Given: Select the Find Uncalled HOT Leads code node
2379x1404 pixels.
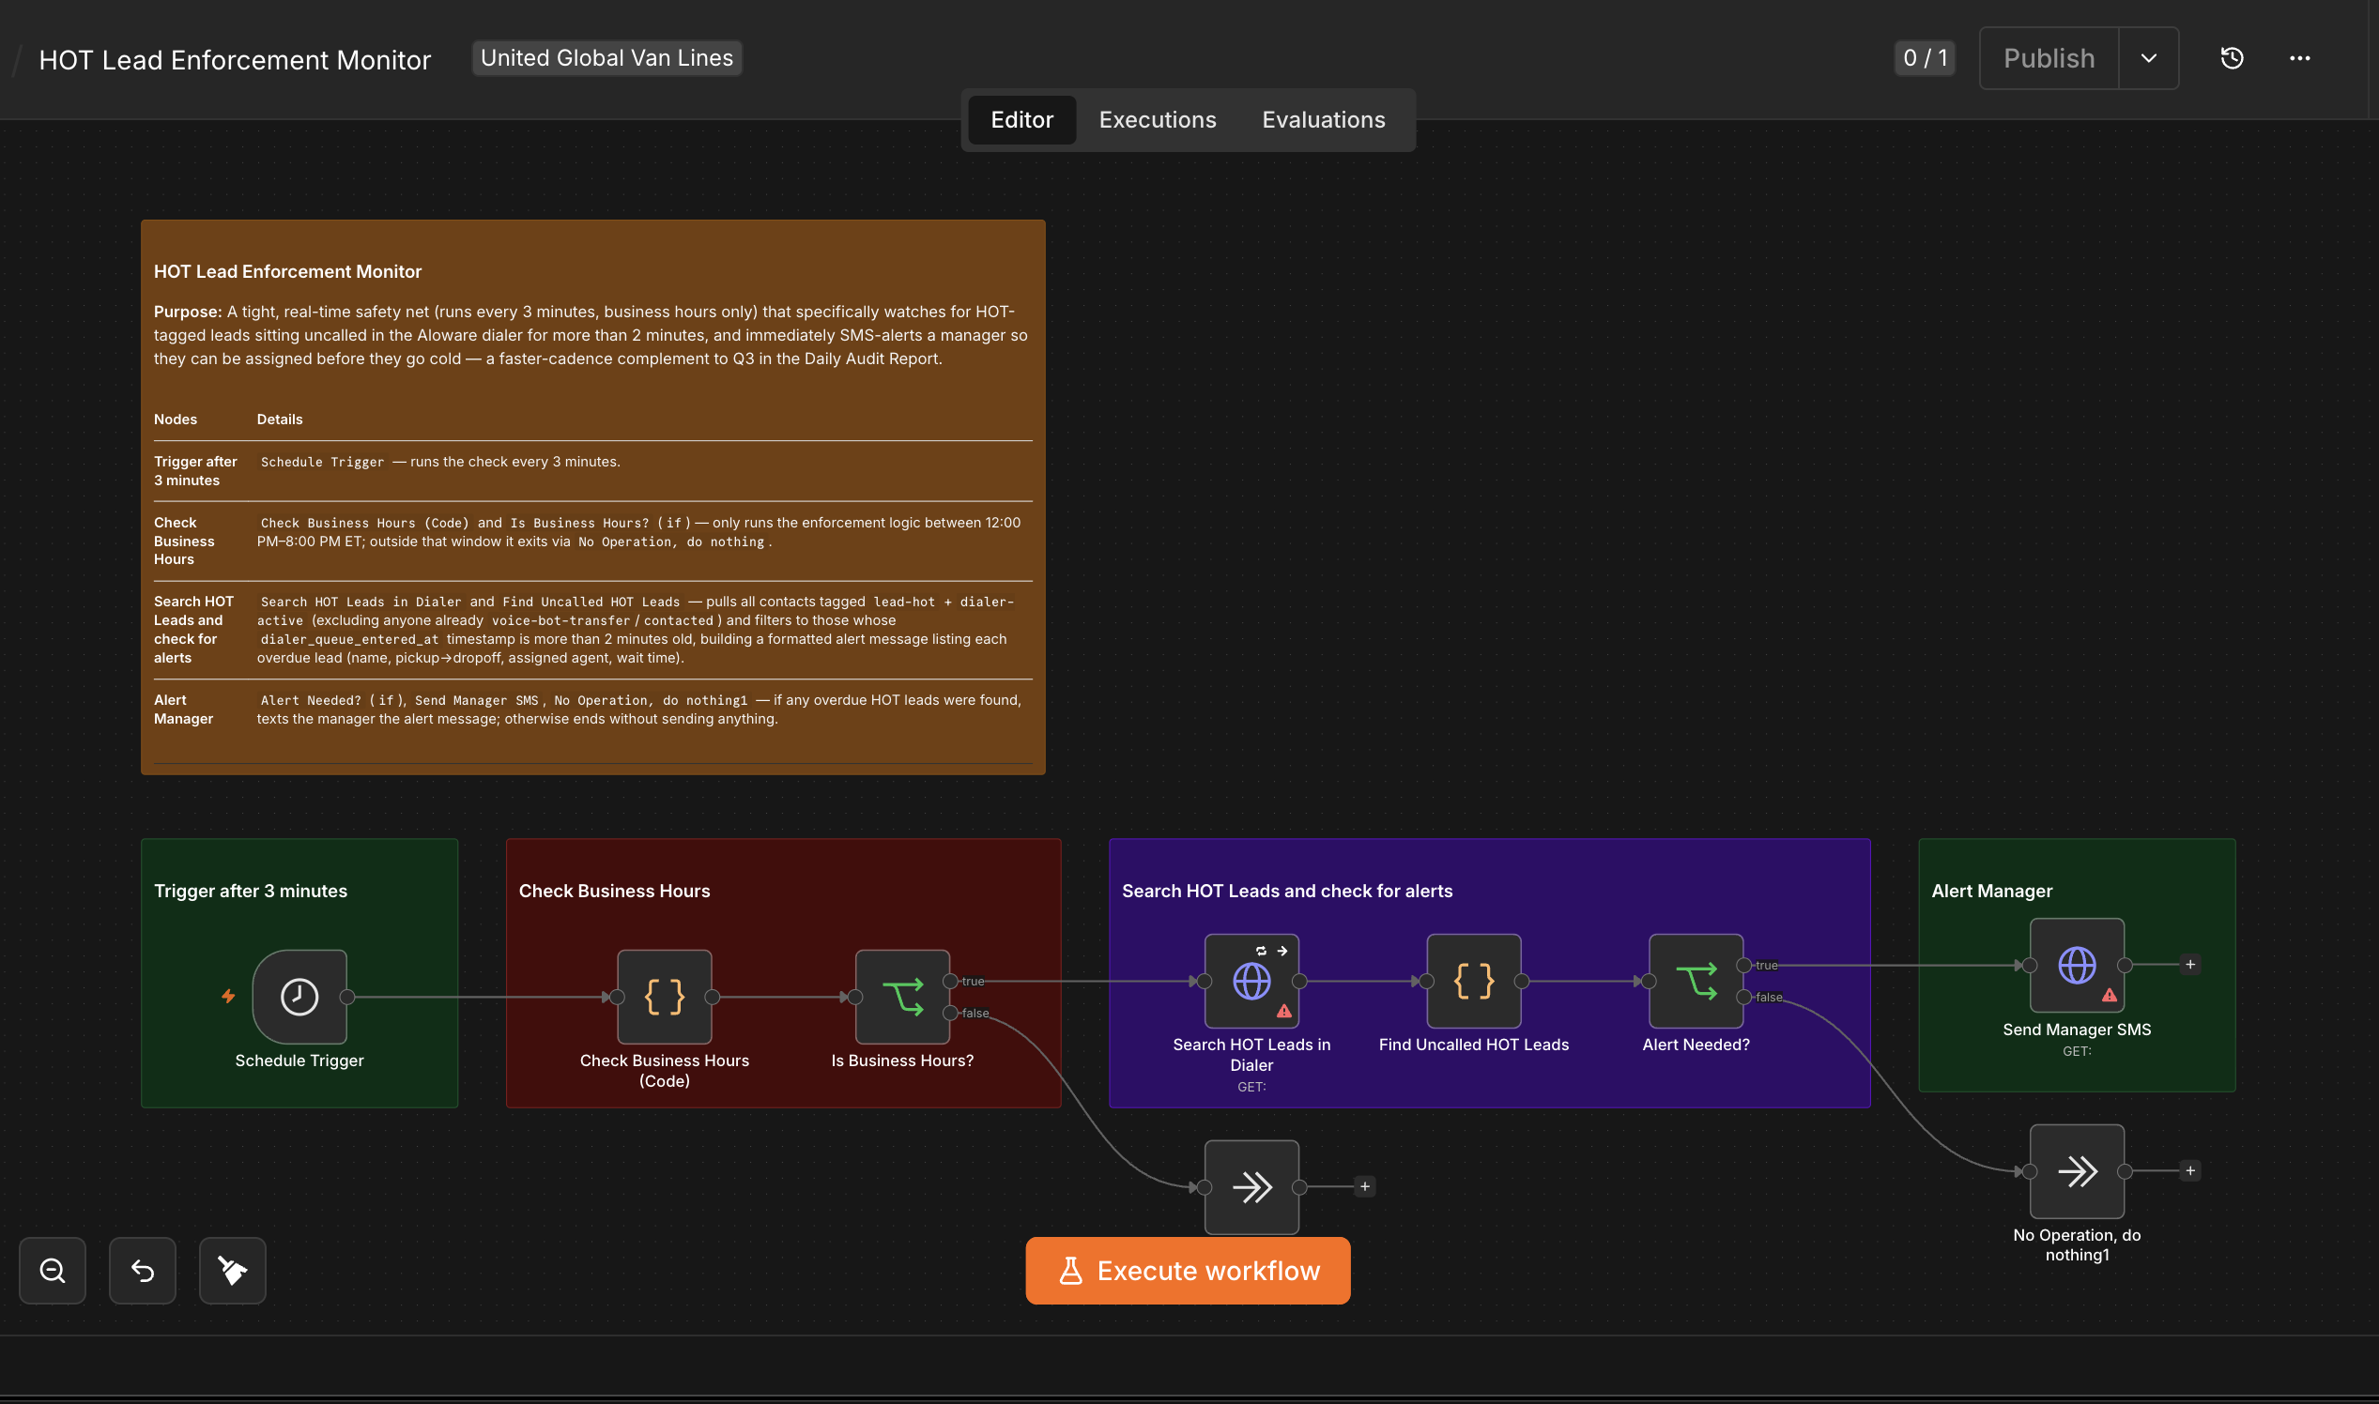Looking at the screenshot, I should coord(1473,981).
